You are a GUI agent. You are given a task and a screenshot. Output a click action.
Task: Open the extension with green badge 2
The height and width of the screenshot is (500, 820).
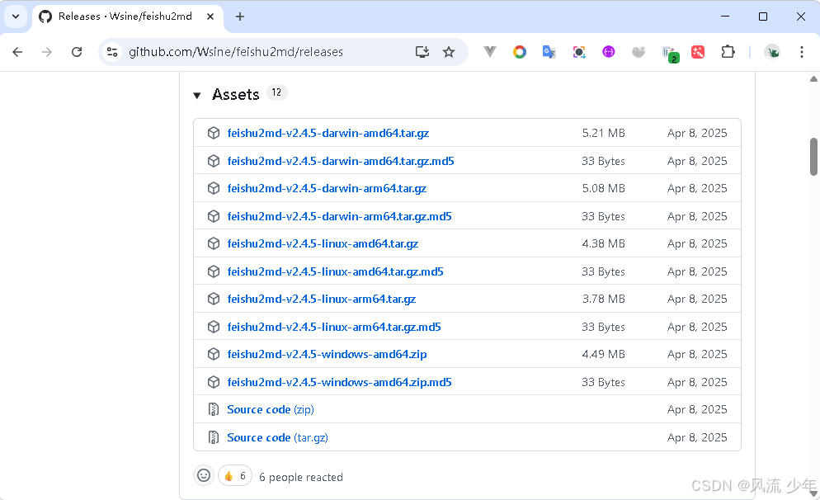point(669,54)
